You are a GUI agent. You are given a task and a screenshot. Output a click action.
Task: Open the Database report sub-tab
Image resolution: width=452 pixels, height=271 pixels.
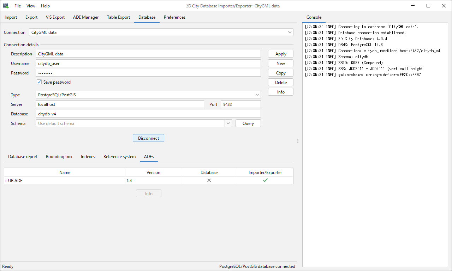pos(23,157)
